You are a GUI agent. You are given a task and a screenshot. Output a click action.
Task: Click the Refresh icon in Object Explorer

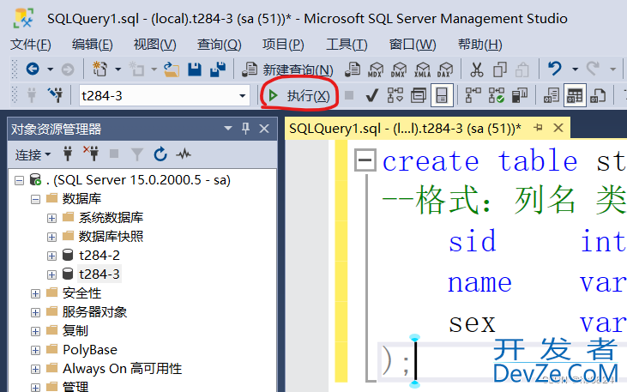[160, 154]
